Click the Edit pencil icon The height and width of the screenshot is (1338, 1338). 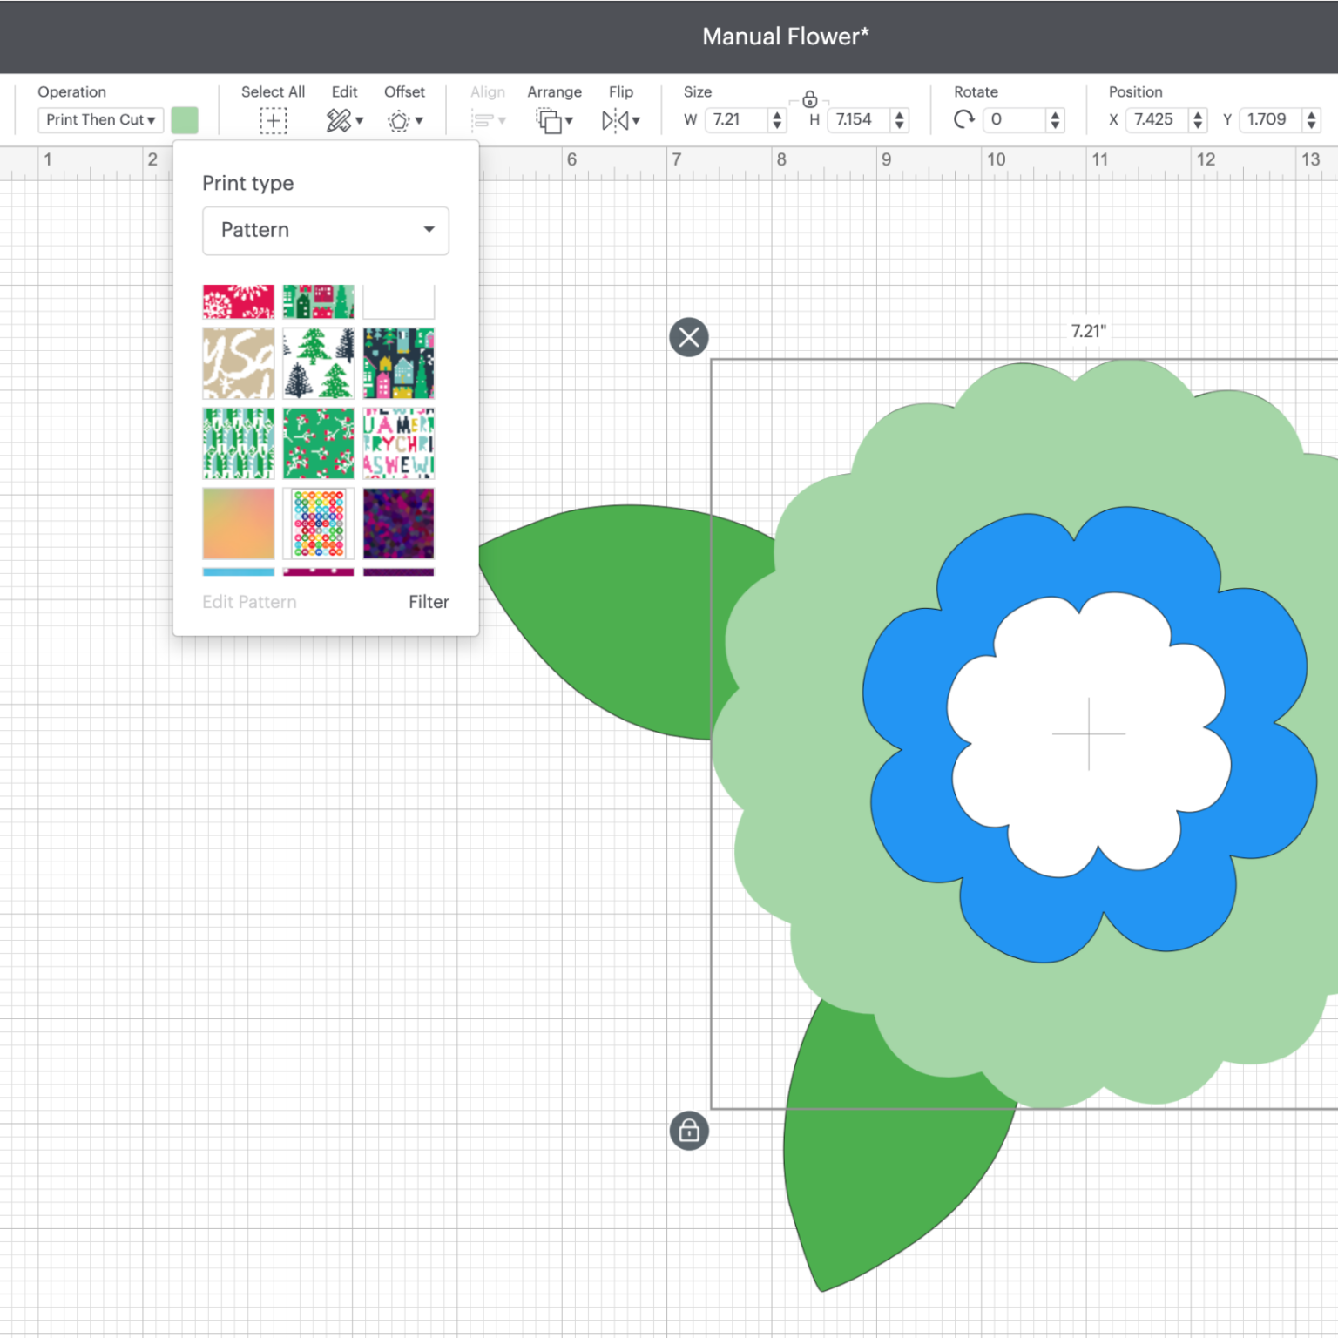[x=339, y=120]
